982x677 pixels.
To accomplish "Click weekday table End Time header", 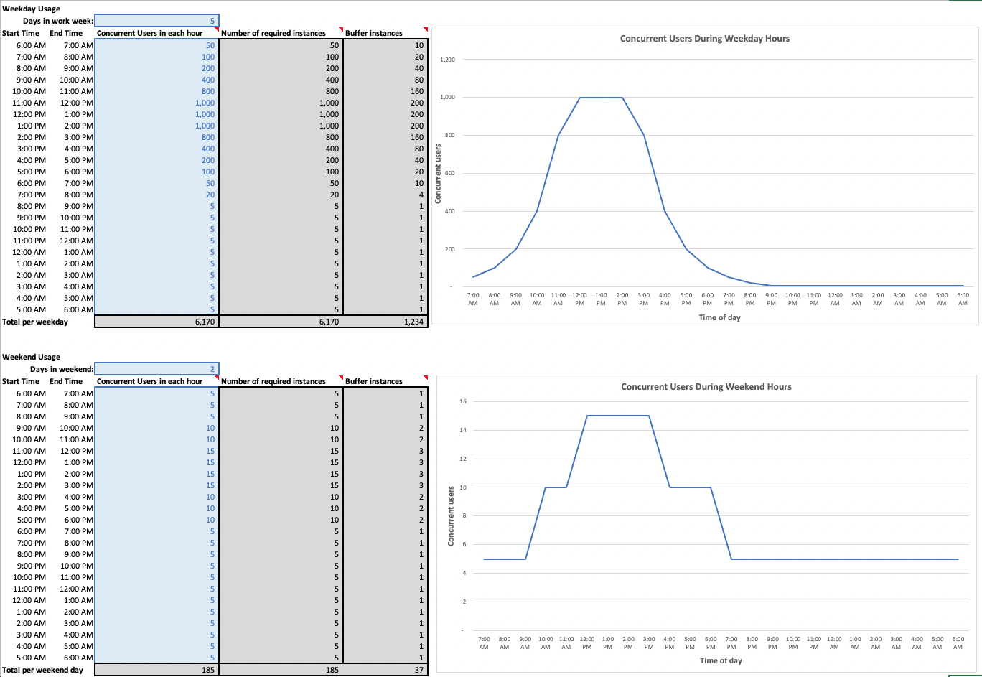I will click(66, 33).
